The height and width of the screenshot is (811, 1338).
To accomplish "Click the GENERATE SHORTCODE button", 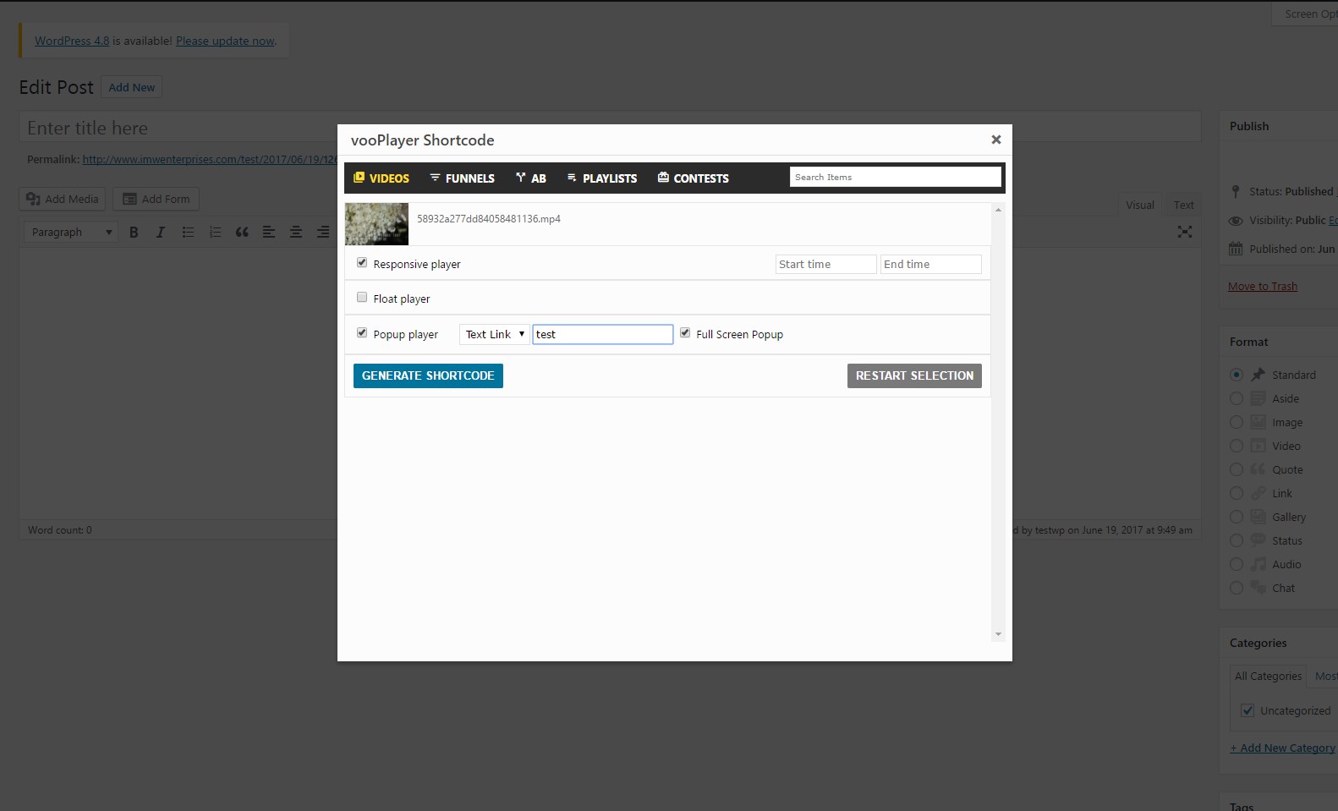I will coord(428,375).
